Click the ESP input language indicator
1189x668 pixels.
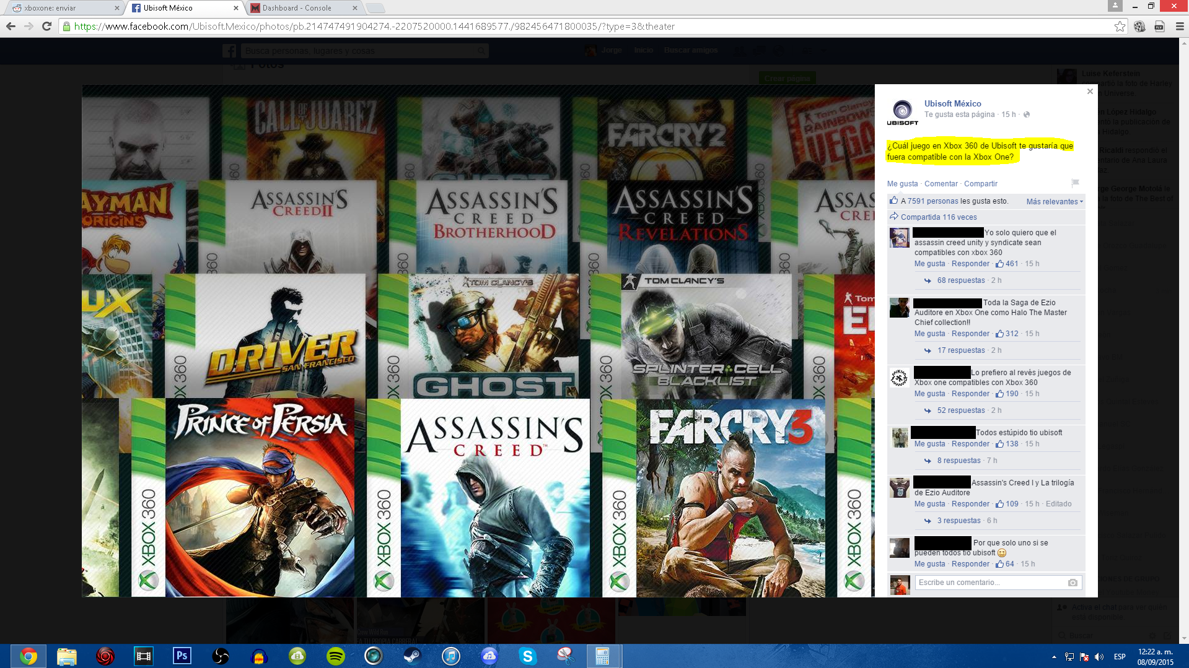point(1120,657)
